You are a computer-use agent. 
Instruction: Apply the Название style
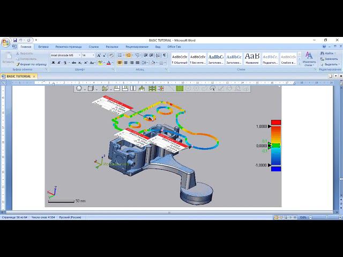[x=252, y=59]
